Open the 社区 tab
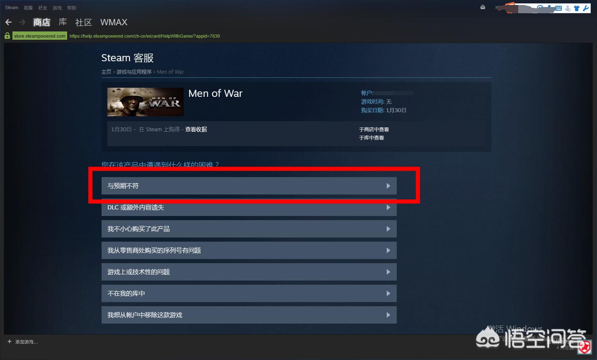The width and height of the screenshot is (597, 360). (83, 22)
